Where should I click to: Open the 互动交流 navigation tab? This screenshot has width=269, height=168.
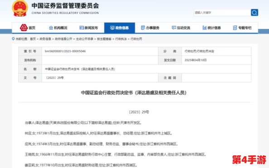click(x=181, y=28)
